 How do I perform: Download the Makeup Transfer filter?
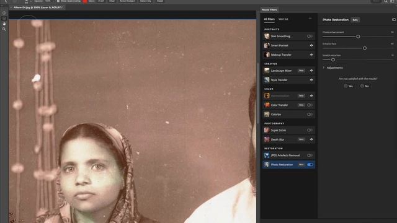click(311, 55)
